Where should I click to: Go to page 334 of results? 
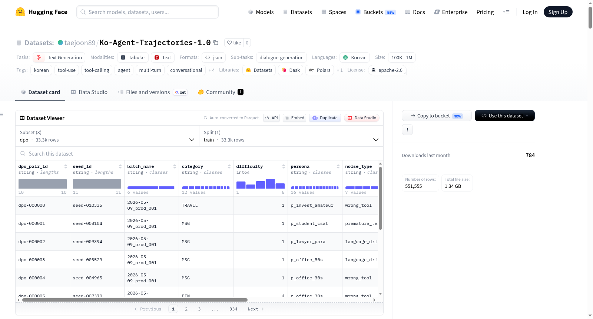233,309
